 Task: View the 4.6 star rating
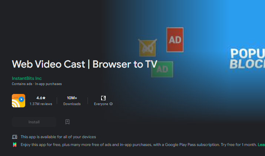click(41, 98)
